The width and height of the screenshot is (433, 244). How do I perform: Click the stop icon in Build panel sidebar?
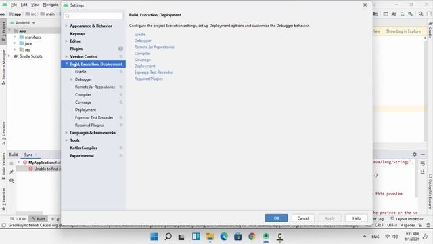point(12,163)
